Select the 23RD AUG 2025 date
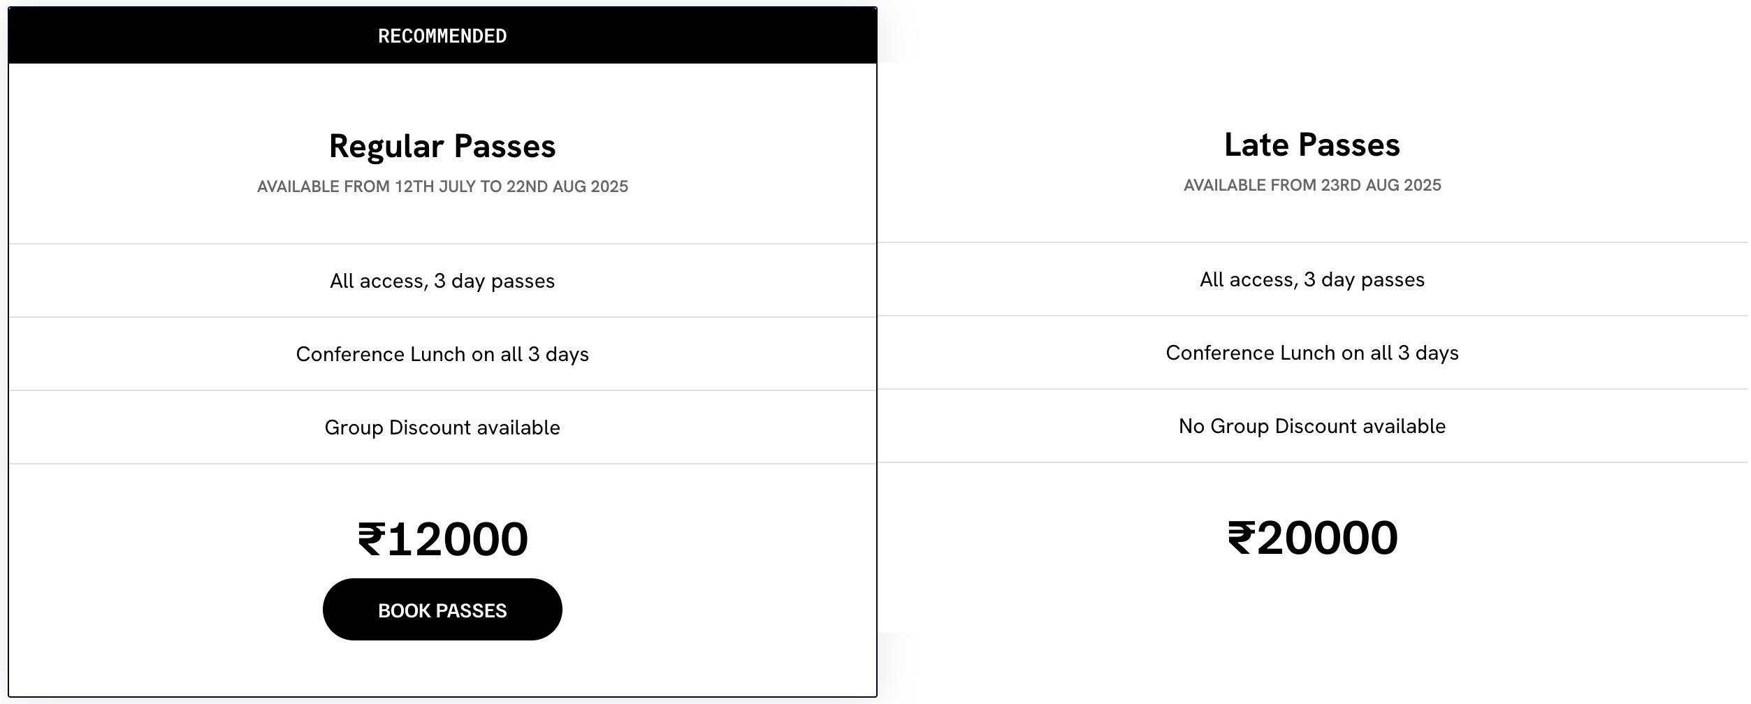 point(1380,186)
